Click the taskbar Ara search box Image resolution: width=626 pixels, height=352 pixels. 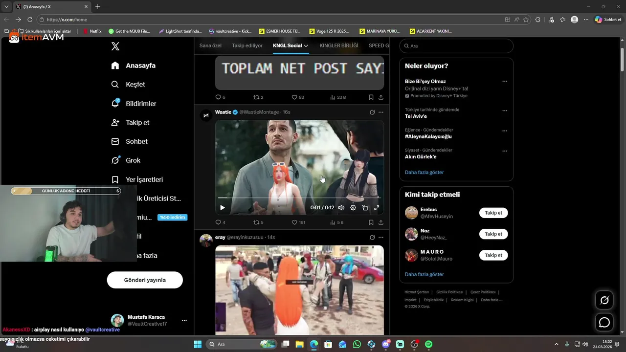tap(241, 344)
